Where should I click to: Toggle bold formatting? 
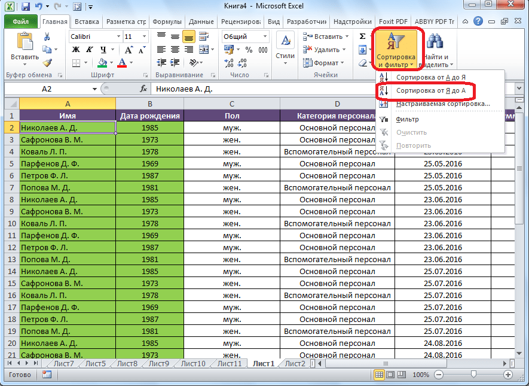point(76,50)
